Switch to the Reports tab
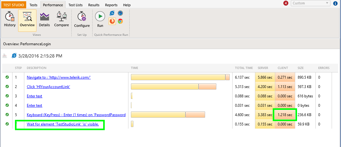This screenshot has height=147, width=341. 111,5
